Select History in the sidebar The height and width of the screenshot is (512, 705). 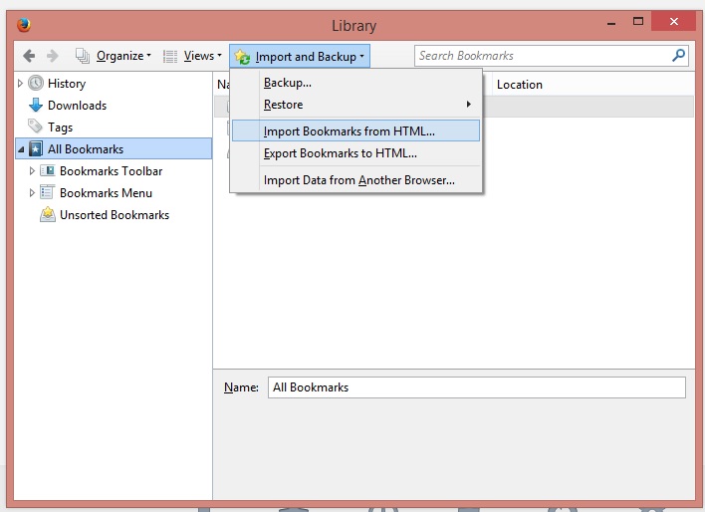pos(67,84)
